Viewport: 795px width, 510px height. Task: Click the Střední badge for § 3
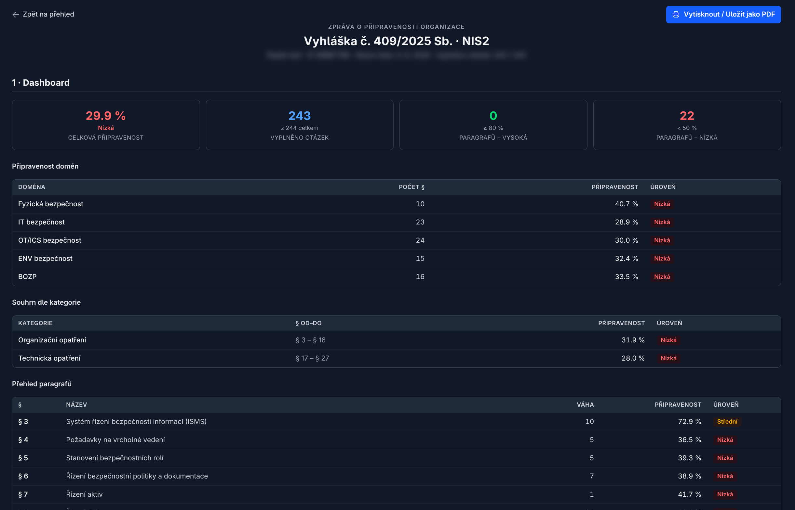coord(727,422)
